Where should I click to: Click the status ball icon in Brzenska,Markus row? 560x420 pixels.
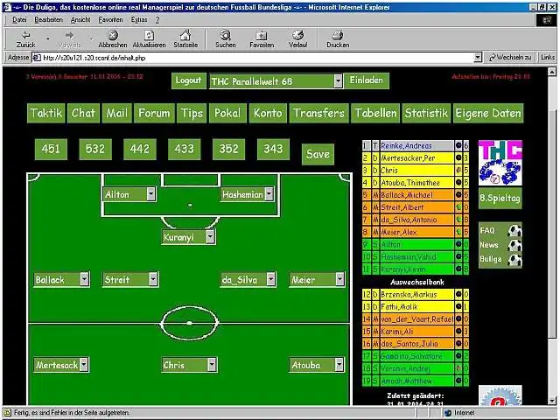click(458, 294)
